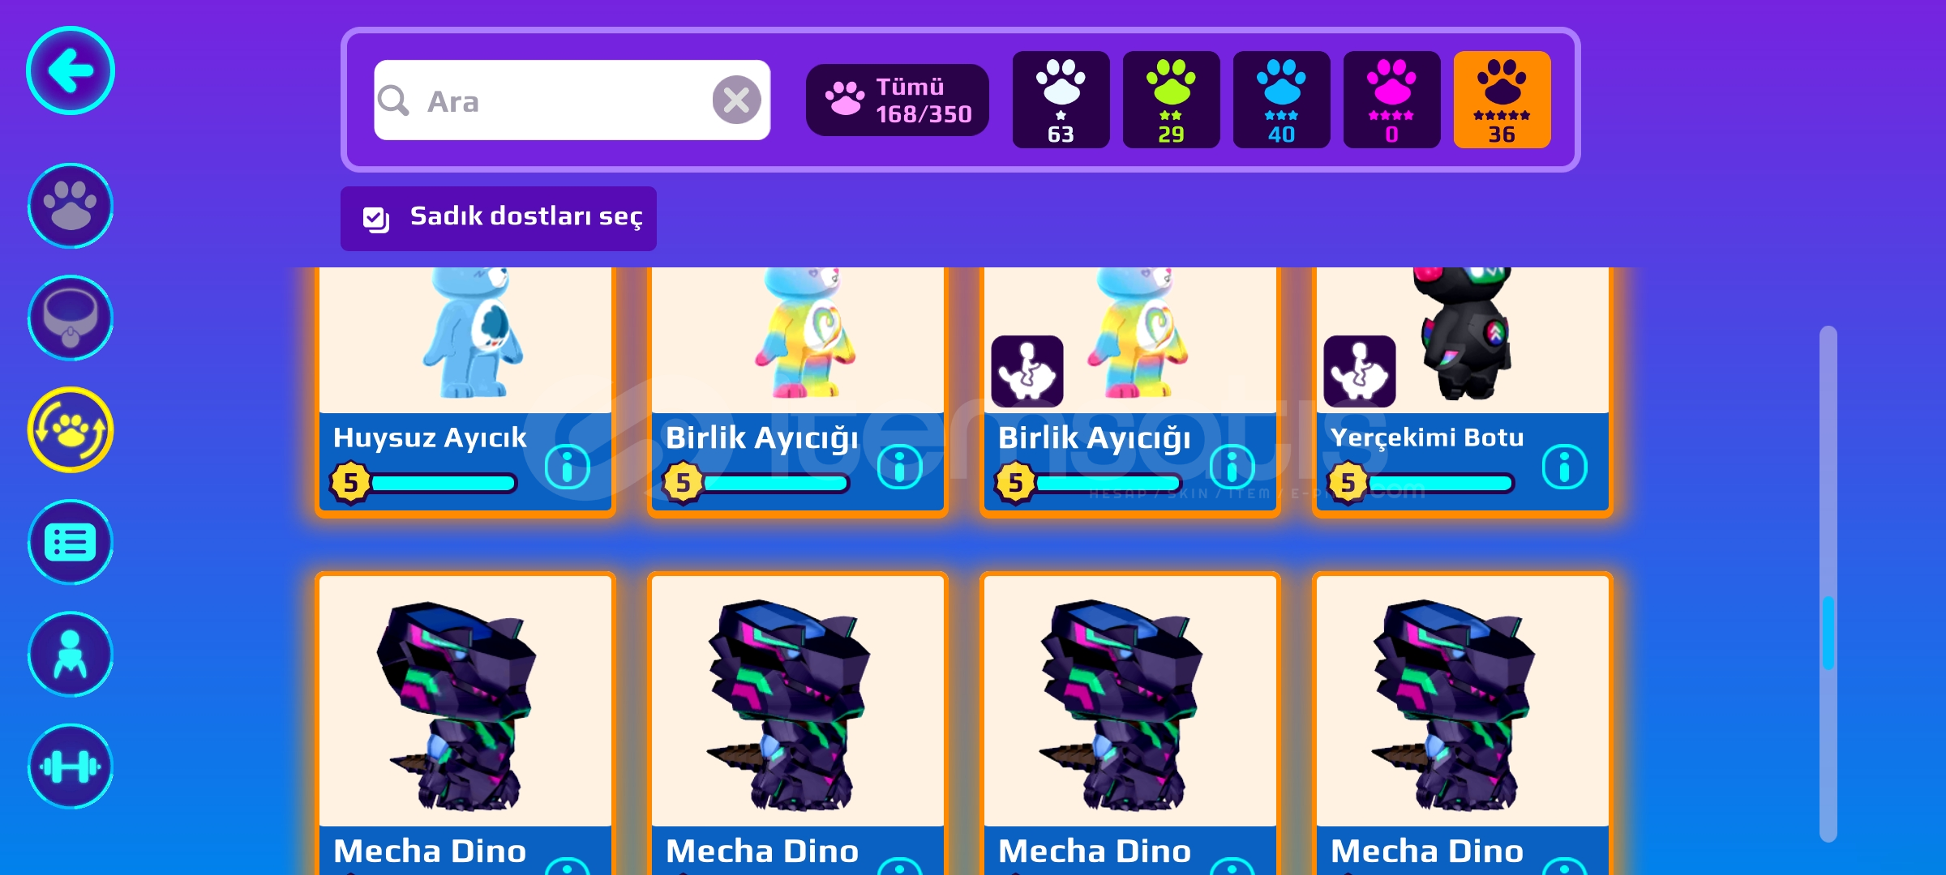Show info for Yerçekimi Botu pet
Screen dimensions: 1946x875
pos(1565,467)
